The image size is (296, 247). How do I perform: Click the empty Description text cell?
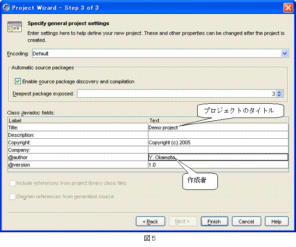point(218,135)
